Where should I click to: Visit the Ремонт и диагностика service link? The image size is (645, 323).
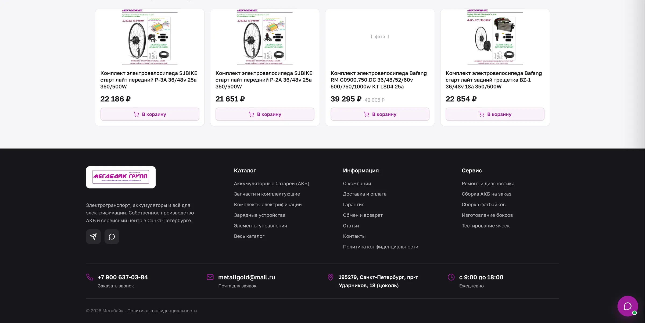coord(488,184)
